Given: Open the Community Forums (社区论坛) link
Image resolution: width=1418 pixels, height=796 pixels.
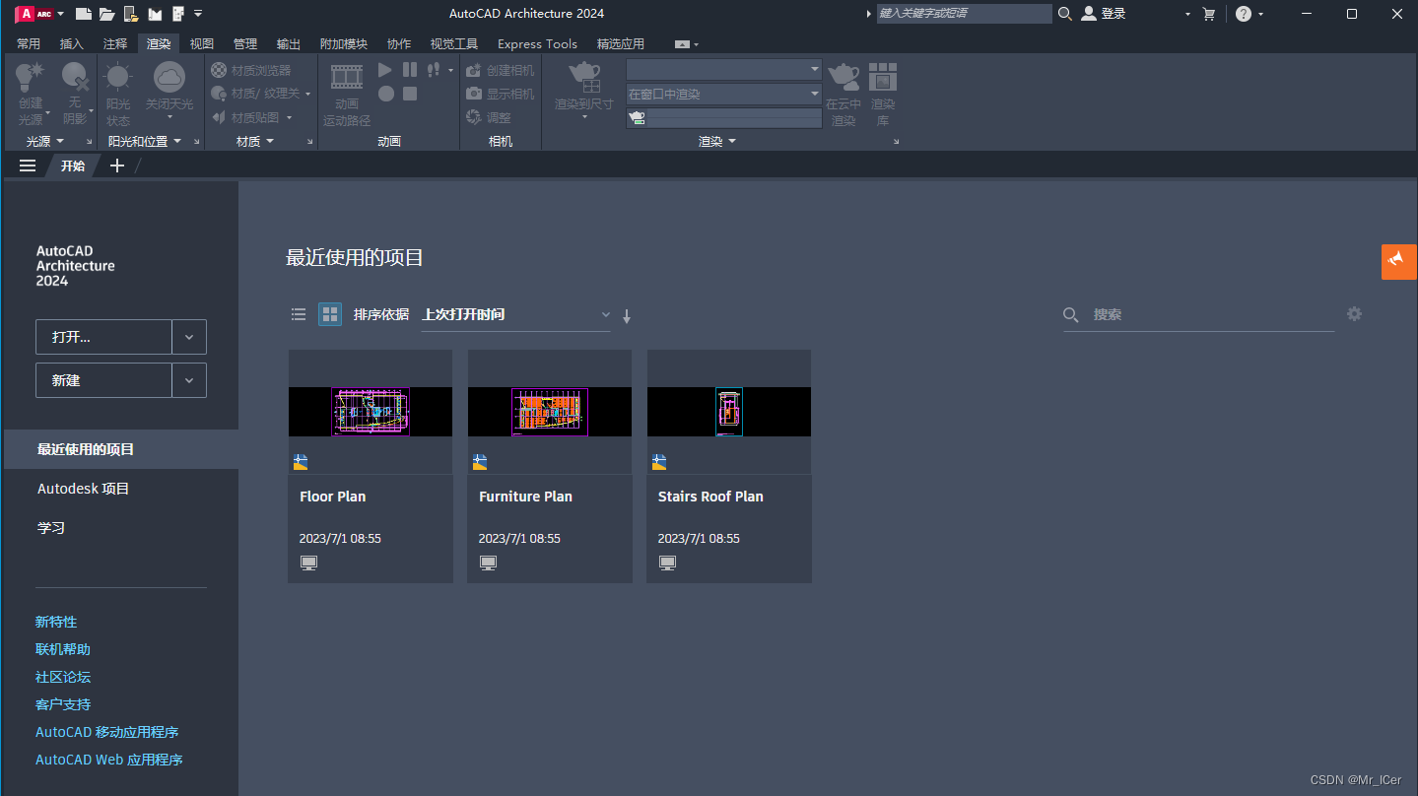Looking at the screenshot, I should [x=63, y=677].
